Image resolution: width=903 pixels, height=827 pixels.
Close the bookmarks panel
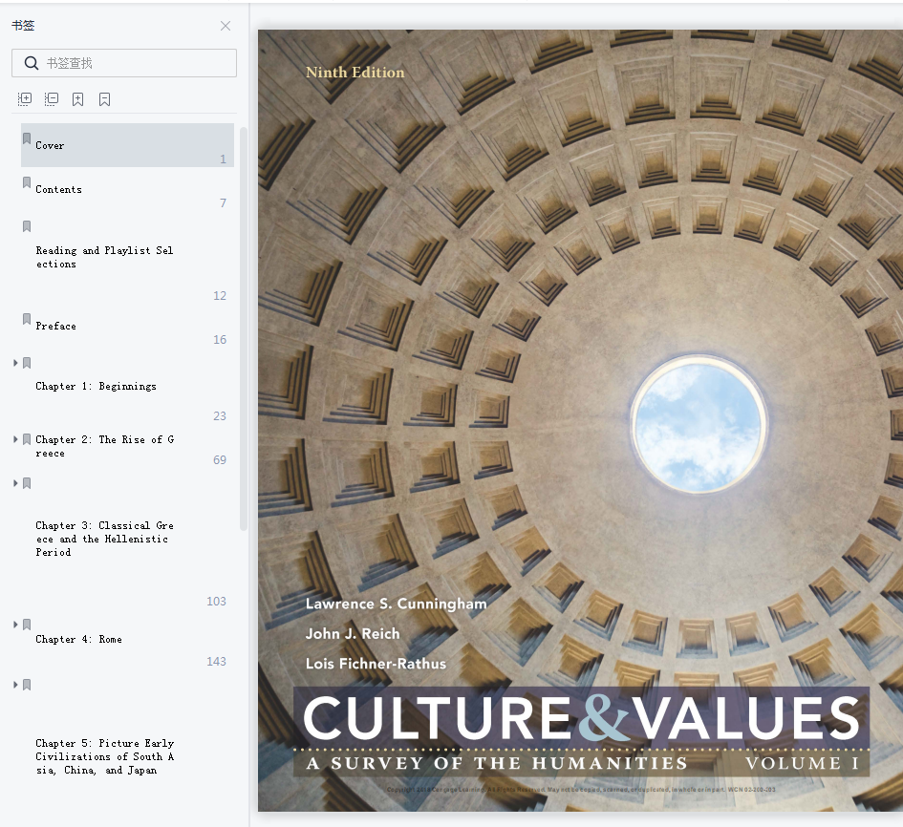[226, 26]
